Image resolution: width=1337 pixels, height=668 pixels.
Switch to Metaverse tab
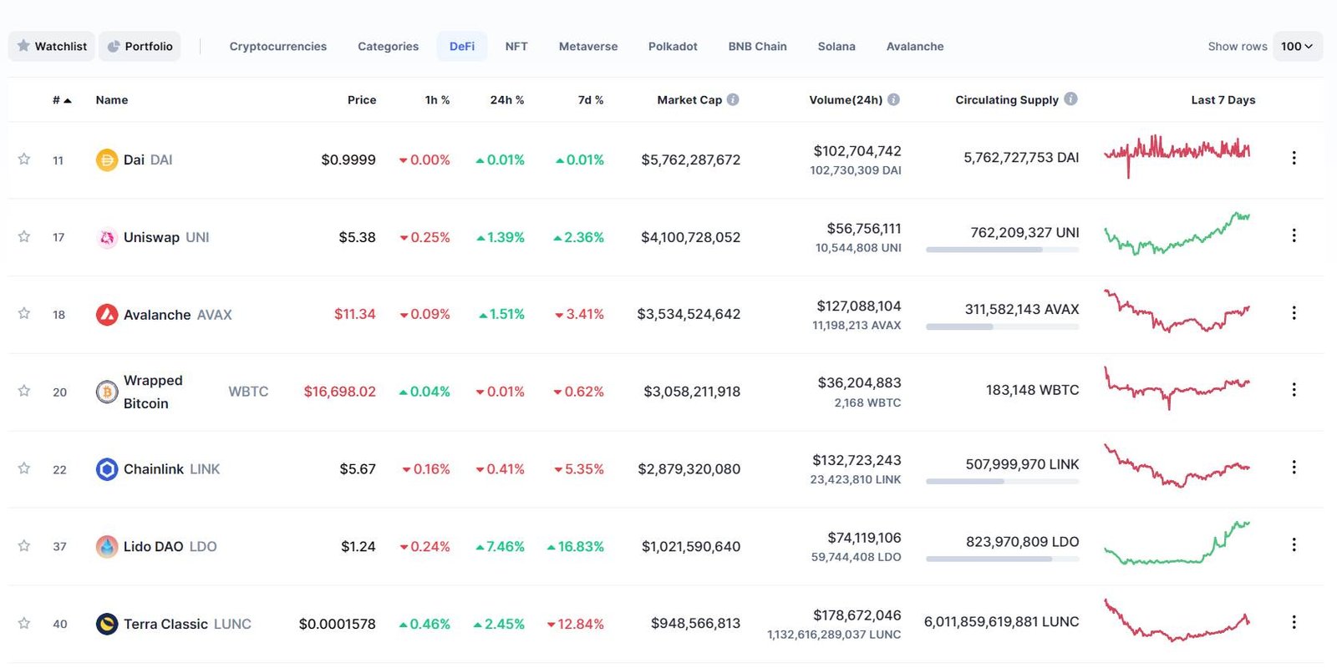(588, 47)
